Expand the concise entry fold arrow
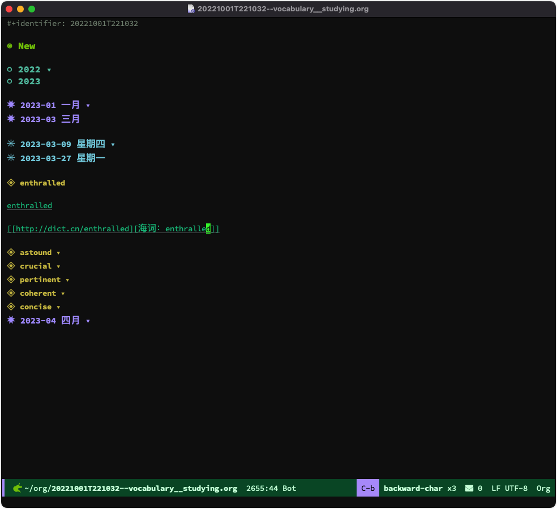The height and width of the screenshot is (509, 557). pyautogui.click(x=58, y=308)
